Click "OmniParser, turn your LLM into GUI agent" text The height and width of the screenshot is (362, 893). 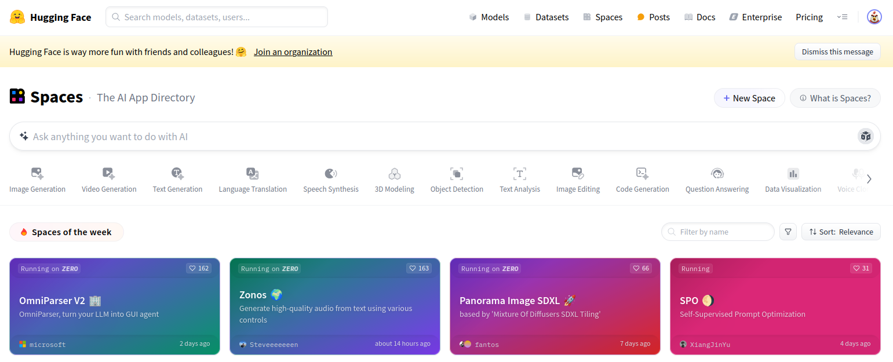pyautogui.click(x=89, y=314)
